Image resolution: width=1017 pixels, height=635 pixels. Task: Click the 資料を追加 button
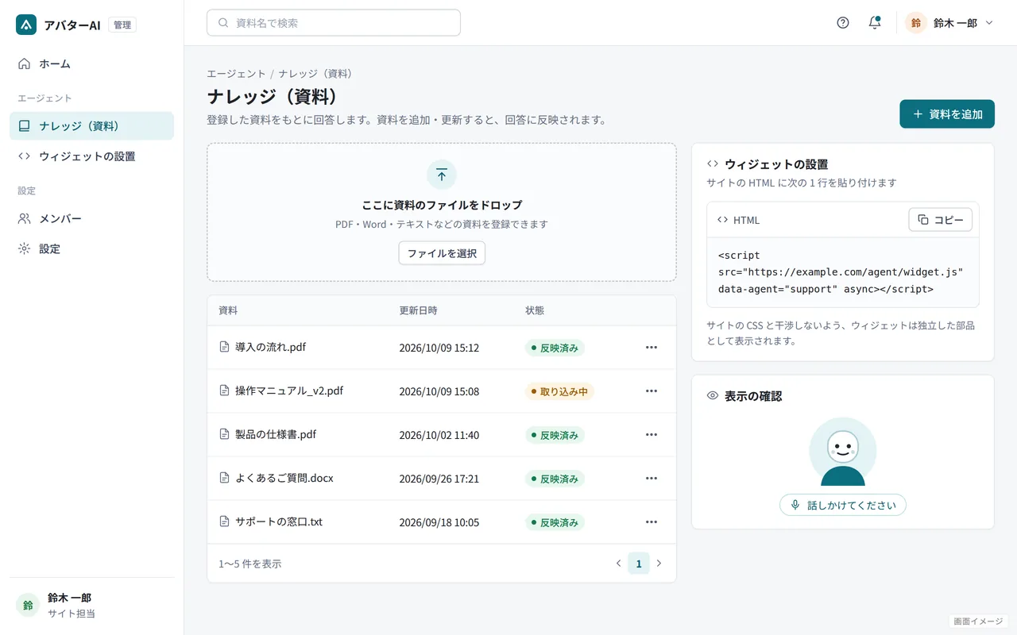coord(947,114)
